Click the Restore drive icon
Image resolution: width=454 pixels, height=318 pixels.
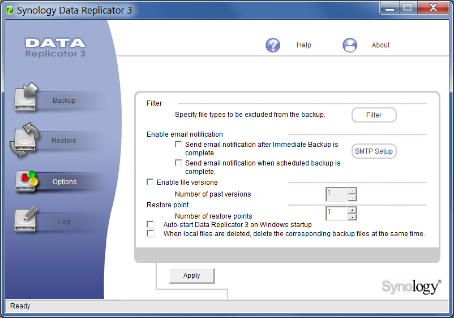point(24,140)
